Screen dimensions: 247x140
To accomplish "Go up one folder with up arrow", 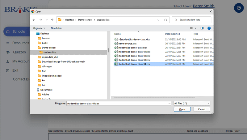I will 52,20.
